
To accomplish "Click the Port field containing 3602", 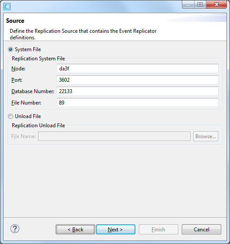I will 138,80.
